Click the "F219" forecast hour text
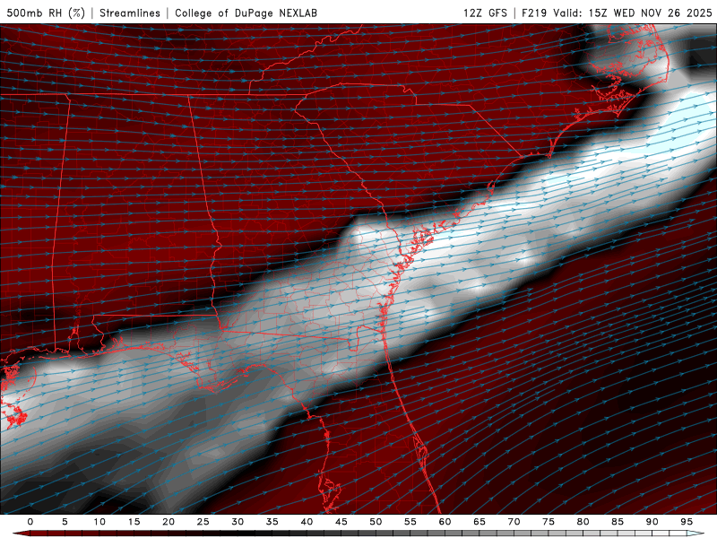 pos(534,13)
